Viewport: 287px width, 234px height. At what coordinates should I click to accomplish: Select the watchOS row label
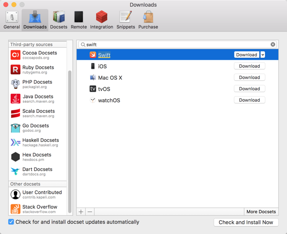click(x=109, y=100)
